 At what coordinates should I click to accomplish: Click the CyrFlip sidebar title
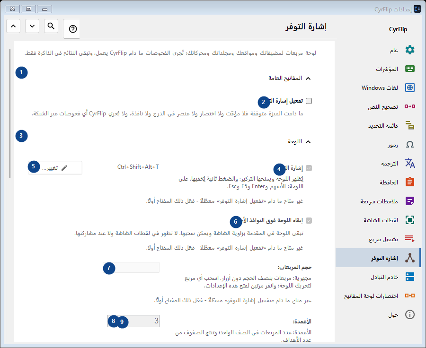(398, 29)
